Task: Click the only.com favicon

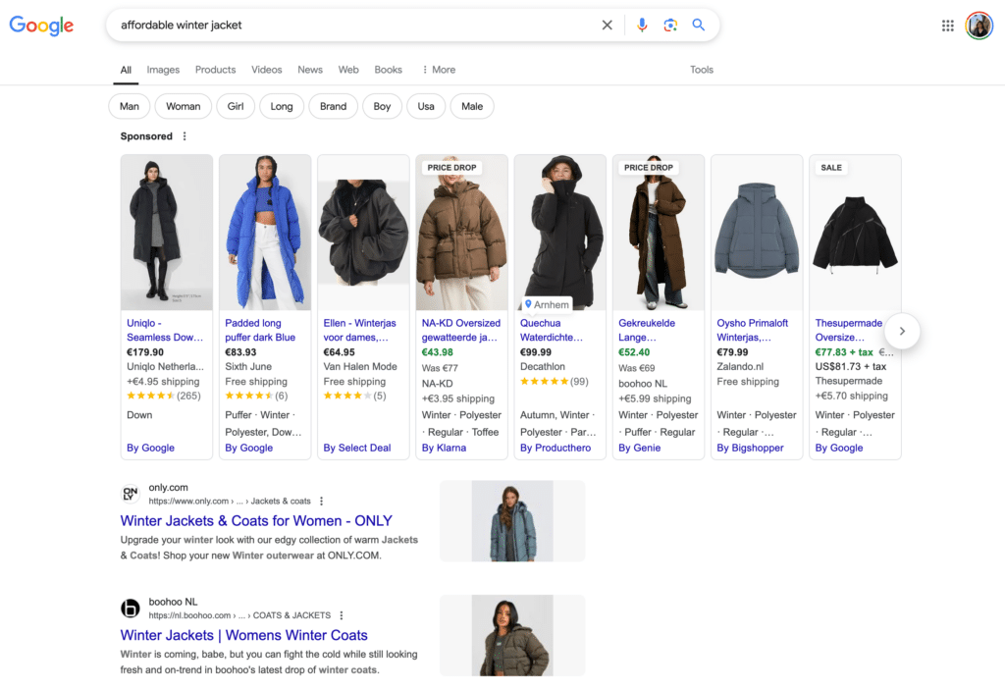Action: [131, 494]
